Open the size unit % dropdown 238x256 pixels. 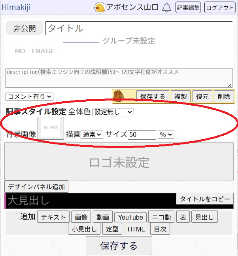tap(166, 135)
